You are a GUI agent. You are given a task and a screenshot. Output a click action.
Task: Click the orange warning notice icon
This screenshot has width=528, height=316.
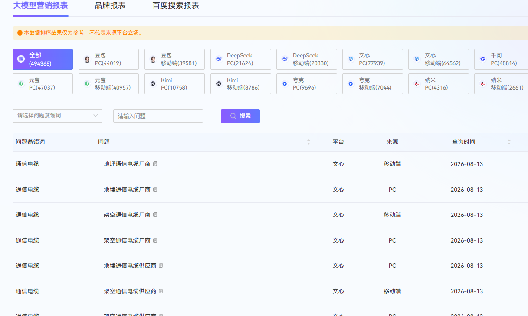coord(20,33)
